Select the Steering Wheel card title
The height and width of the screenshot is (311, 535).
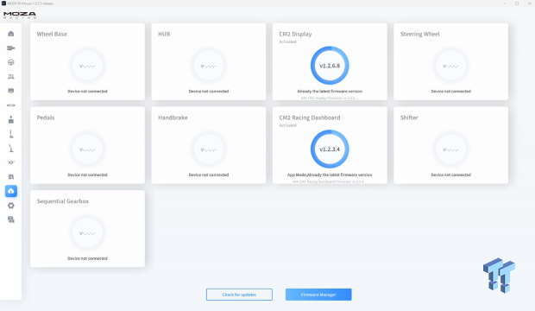pos(419,34)
